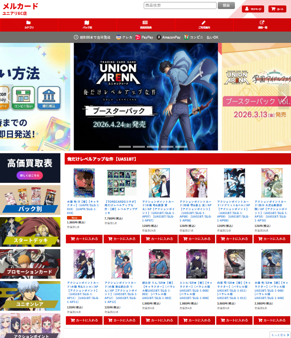Screen dimensions: 291x338
Task: Add 水篠 旬/R 1,980円 card to cart
Action: (x=84, y=239)
